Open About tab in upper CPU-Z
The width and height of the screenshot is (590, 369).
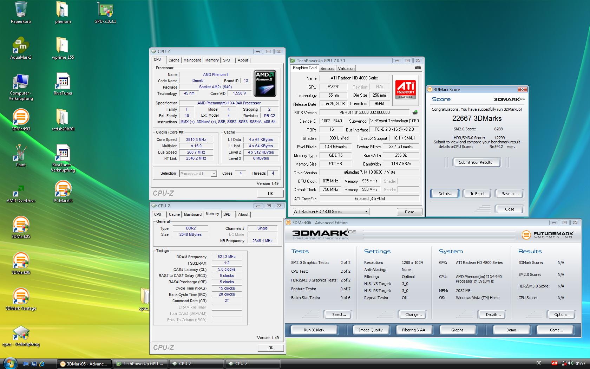coord(243,60)
